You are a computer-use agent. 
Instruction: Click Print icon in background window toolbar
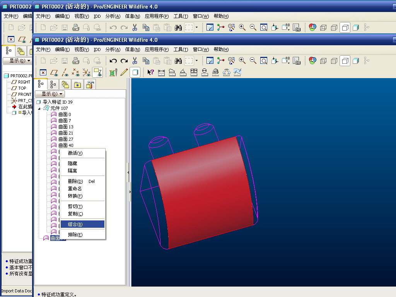[x=75, y=27]
